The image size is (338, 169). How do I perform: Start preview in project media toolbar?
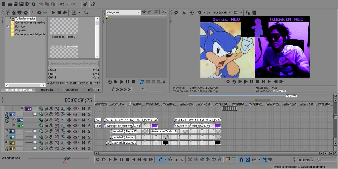click(53, 13)
